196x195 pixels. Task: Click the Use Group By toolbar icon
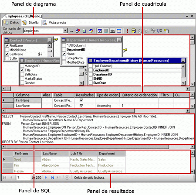159,31
